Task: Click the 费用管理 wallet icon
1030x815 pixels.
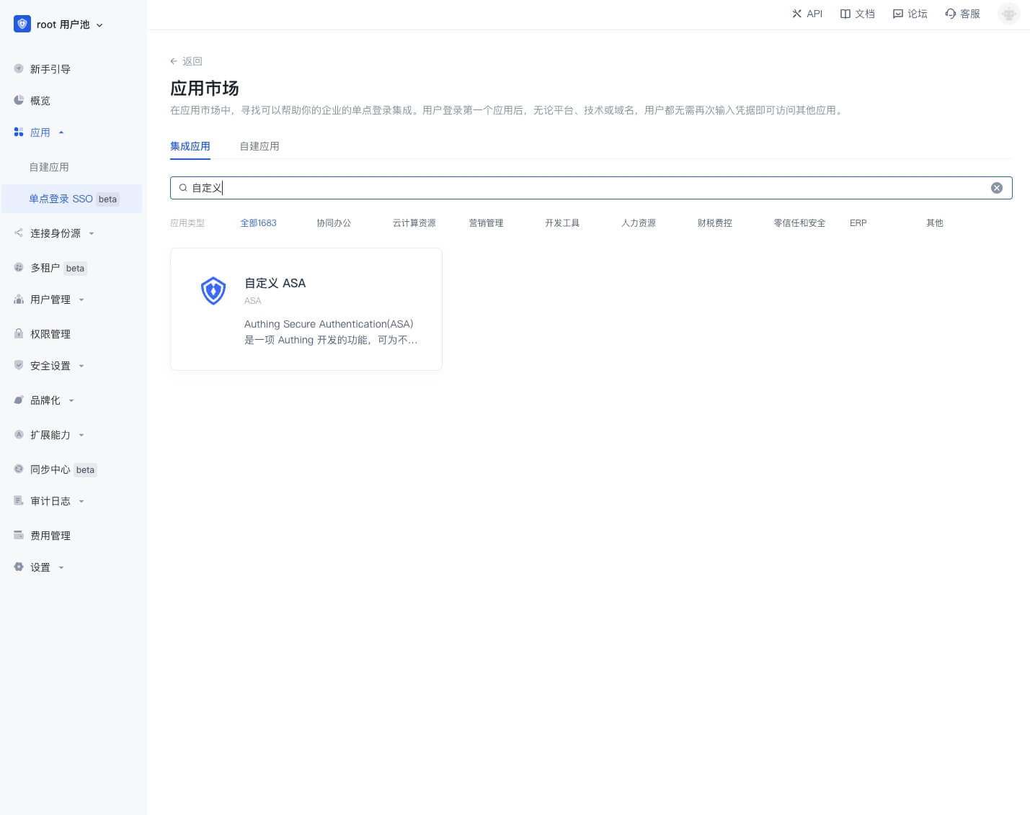Action: pyautogui.click(x=19, y=535)
